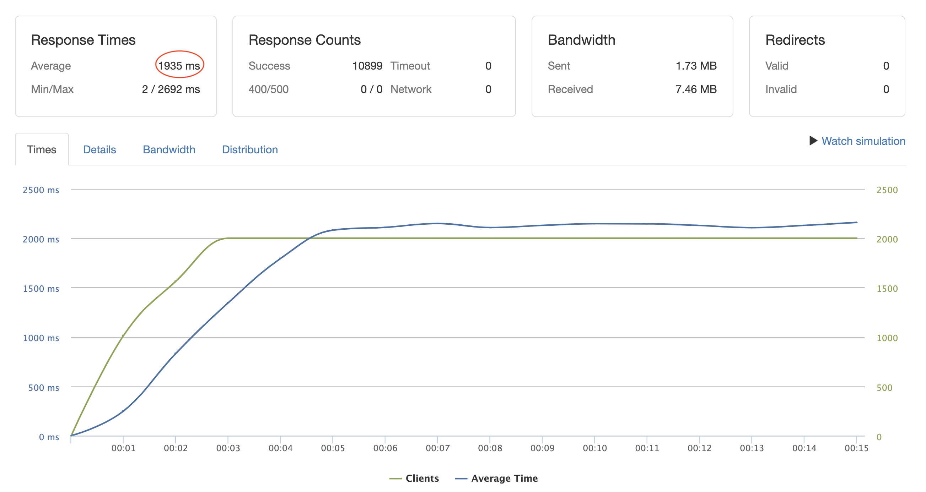The width and height of the screenshot is (926, 492).
Task: Click the 1000 ms left axis label
Action: (x=41, y=338)
